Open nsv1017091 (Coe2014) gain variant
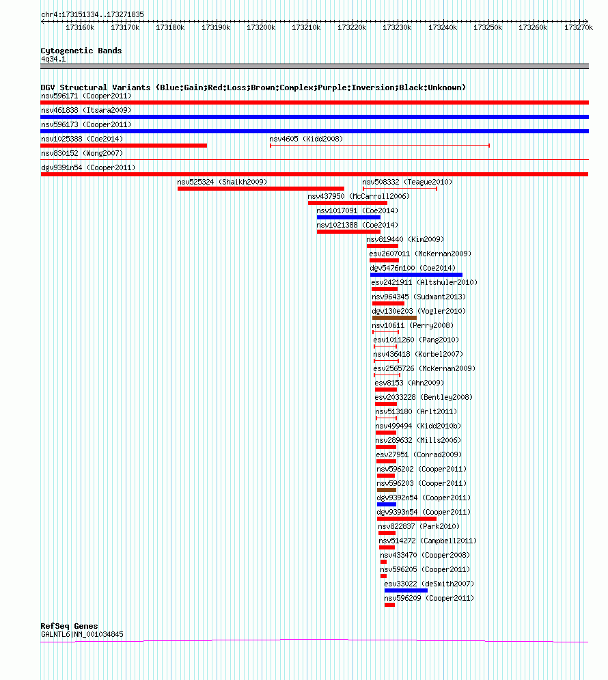 (348, 217)
